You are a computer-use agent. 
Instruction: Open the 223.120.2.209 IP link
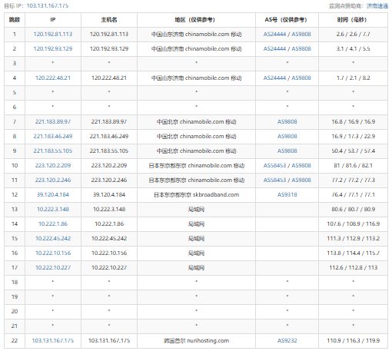(x=53, y=165)
